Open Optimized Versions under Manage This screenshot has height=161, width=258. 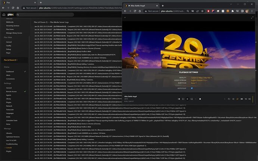pyautogui.click(x=13, y=137)
